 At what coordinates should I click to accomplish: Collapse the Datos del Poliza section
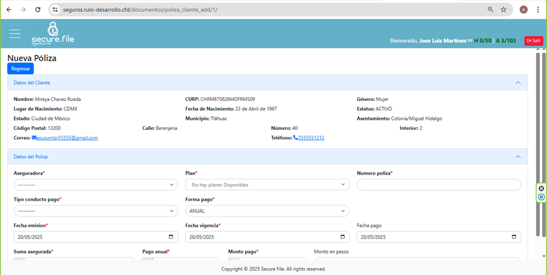[x=518, y=156]
